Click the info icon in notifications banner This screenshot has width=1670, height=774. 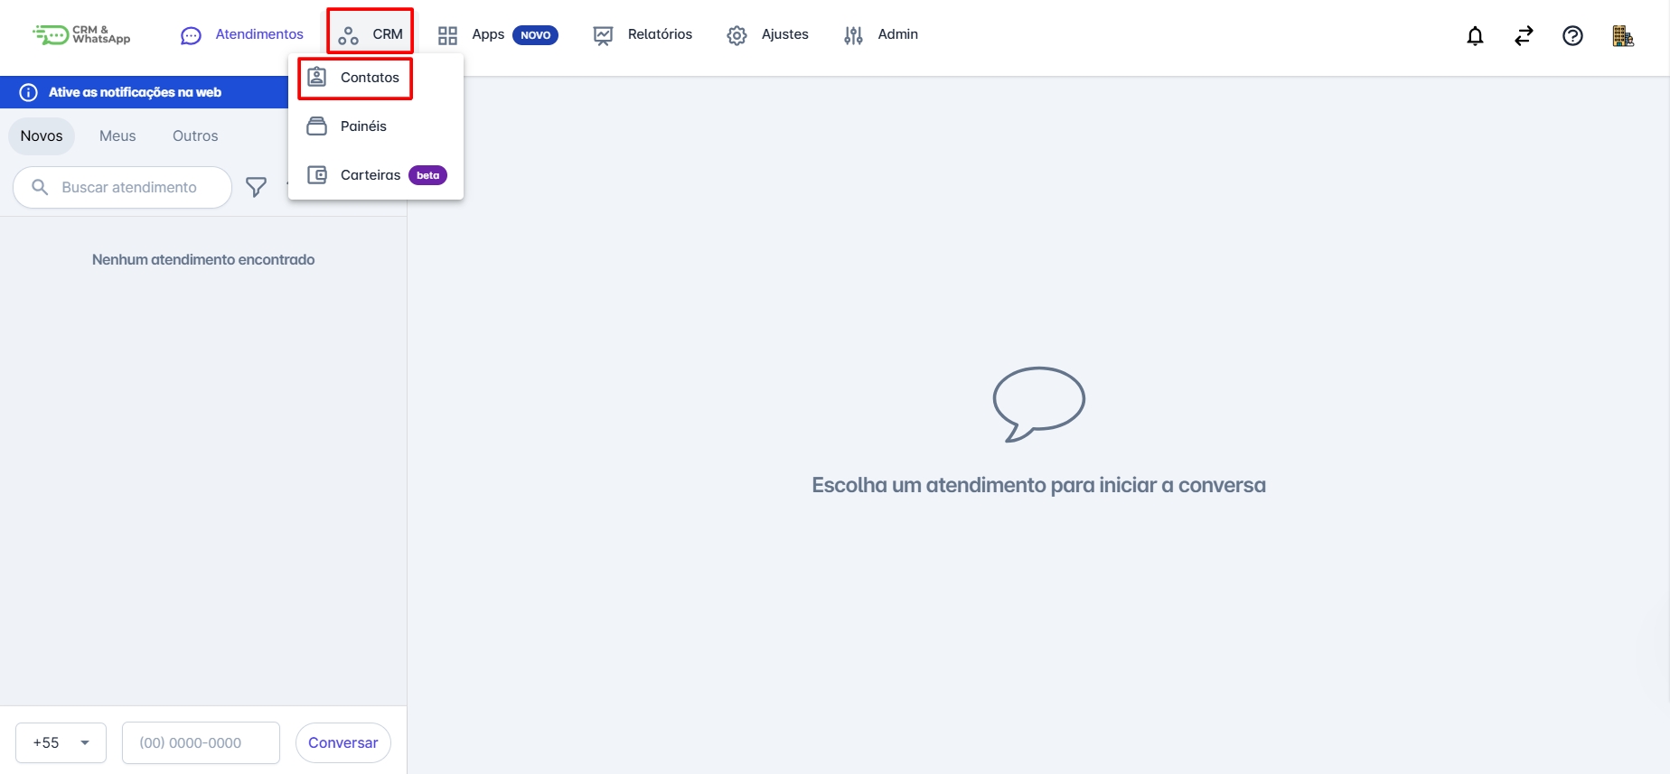(x=29, y=92)
